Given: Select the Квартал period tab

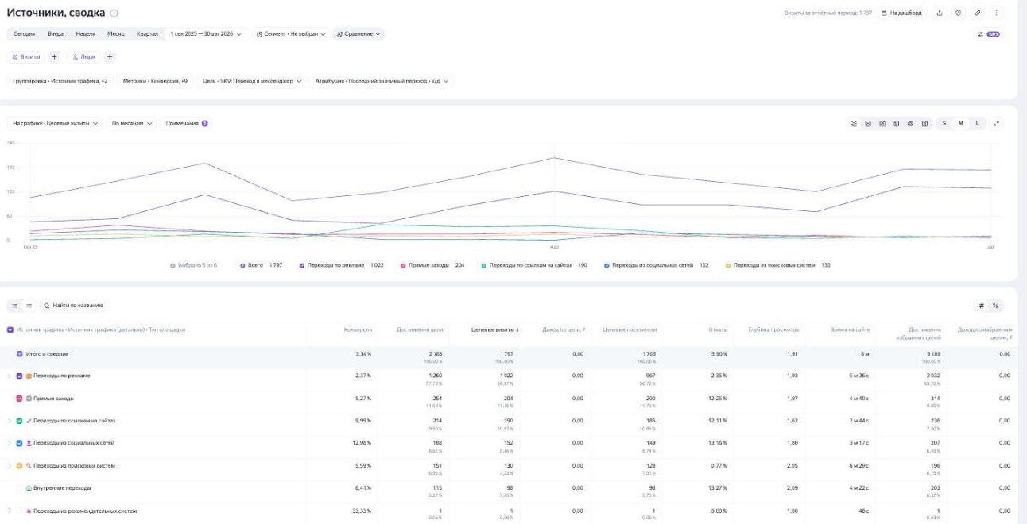Looking at the screenshot, I should pos(147,34).
